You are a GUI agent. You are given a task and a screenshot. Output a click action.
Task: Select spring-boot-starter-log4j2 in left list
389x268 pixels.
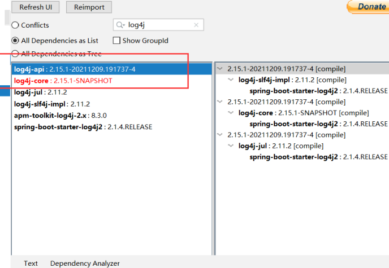pos(111,127)
